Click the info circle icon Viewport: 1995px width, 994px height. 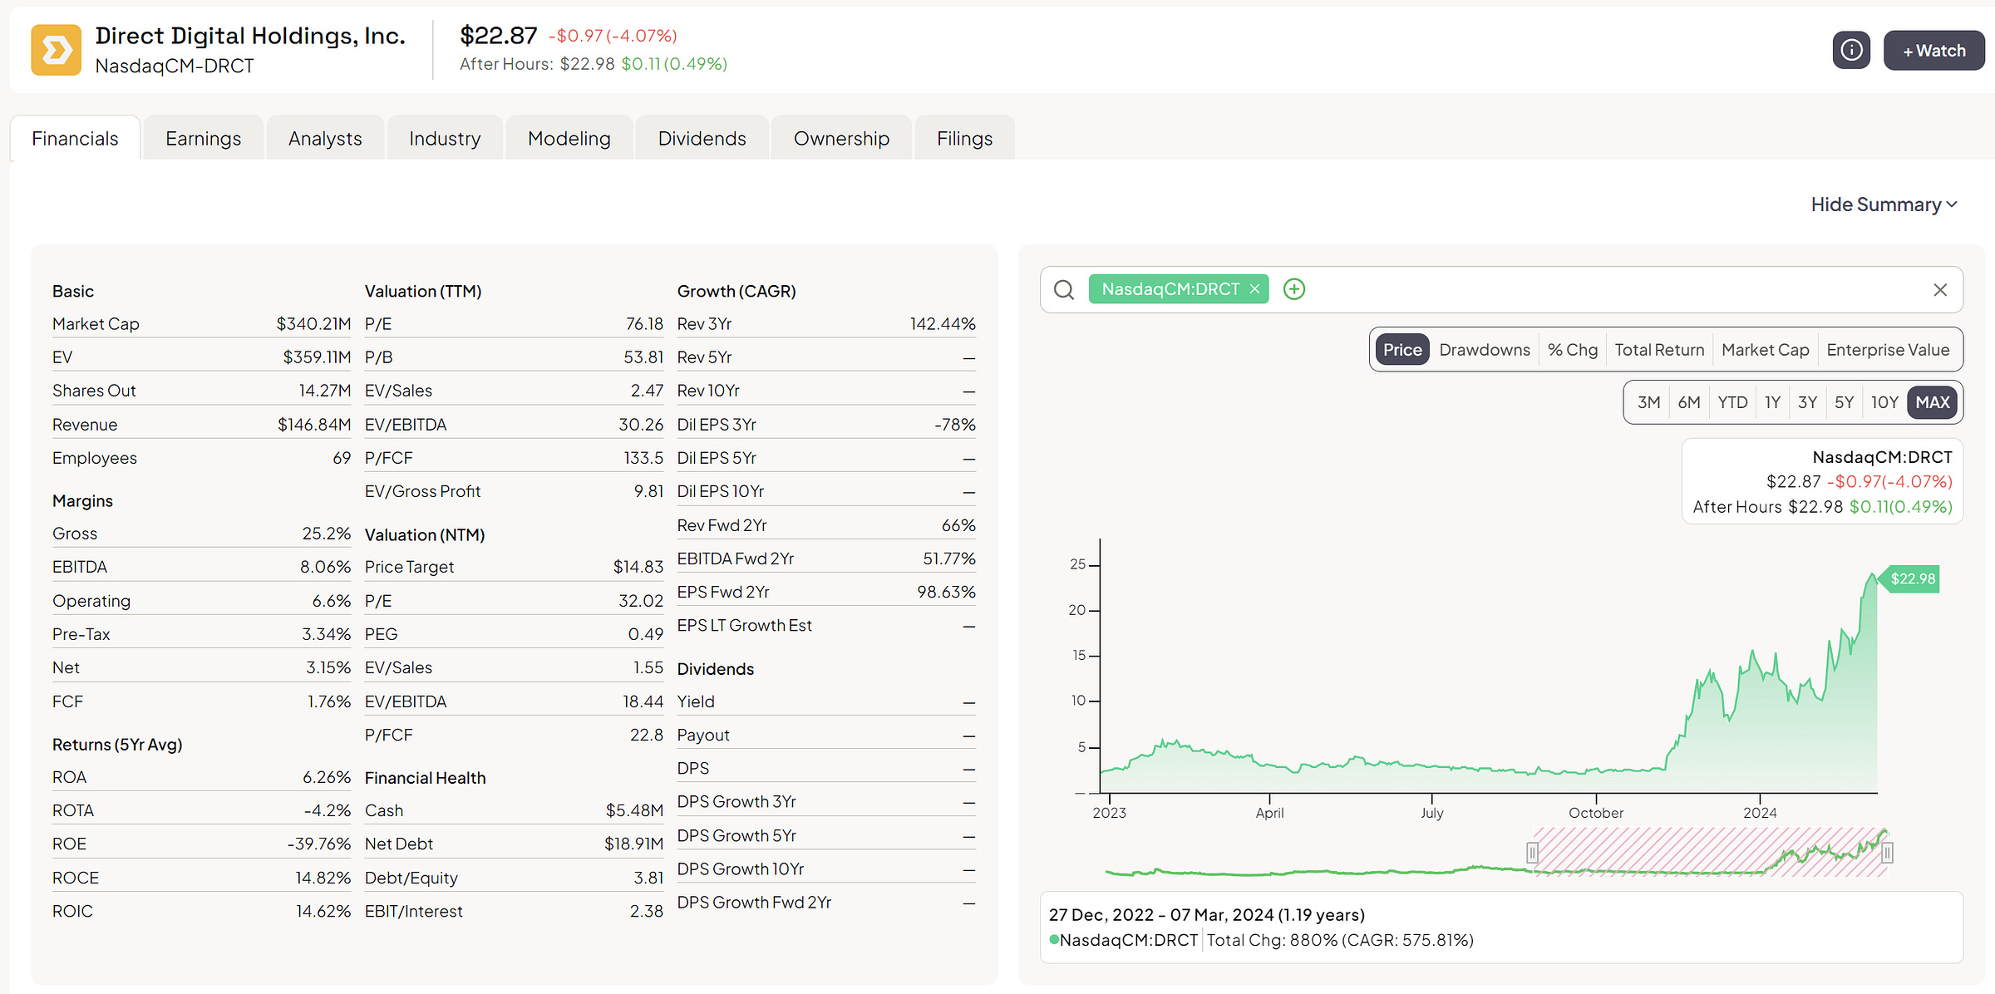1850,51
